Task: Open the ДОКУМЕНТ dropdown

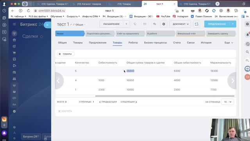Action: pos(180,24)
